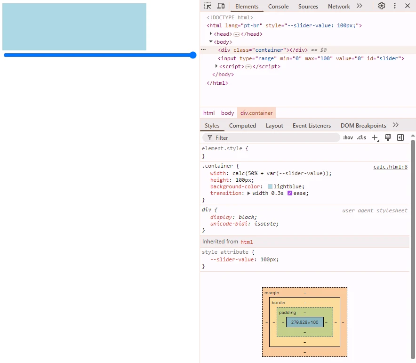Select the input range slider DOM row
The width and height of the screenshot is (416, 363).
(x=308, y=58)
